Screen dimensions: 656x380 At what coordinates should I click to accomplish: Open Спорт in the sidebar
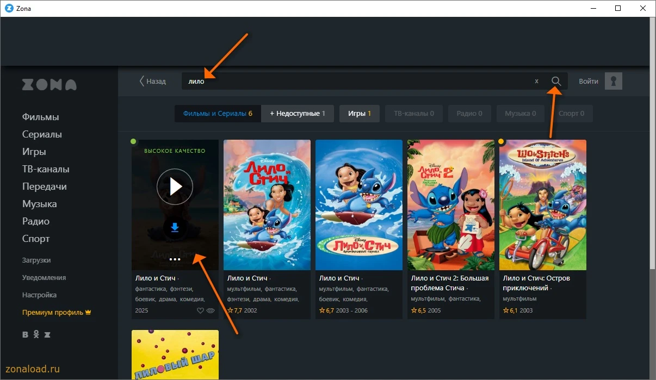point(36,239)
